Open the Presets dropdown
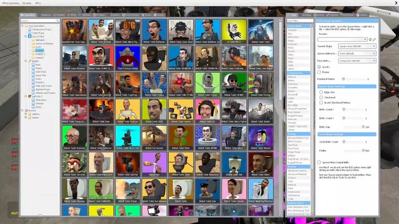The width and height of the screenshot is (399, 224). coord(342,39)
